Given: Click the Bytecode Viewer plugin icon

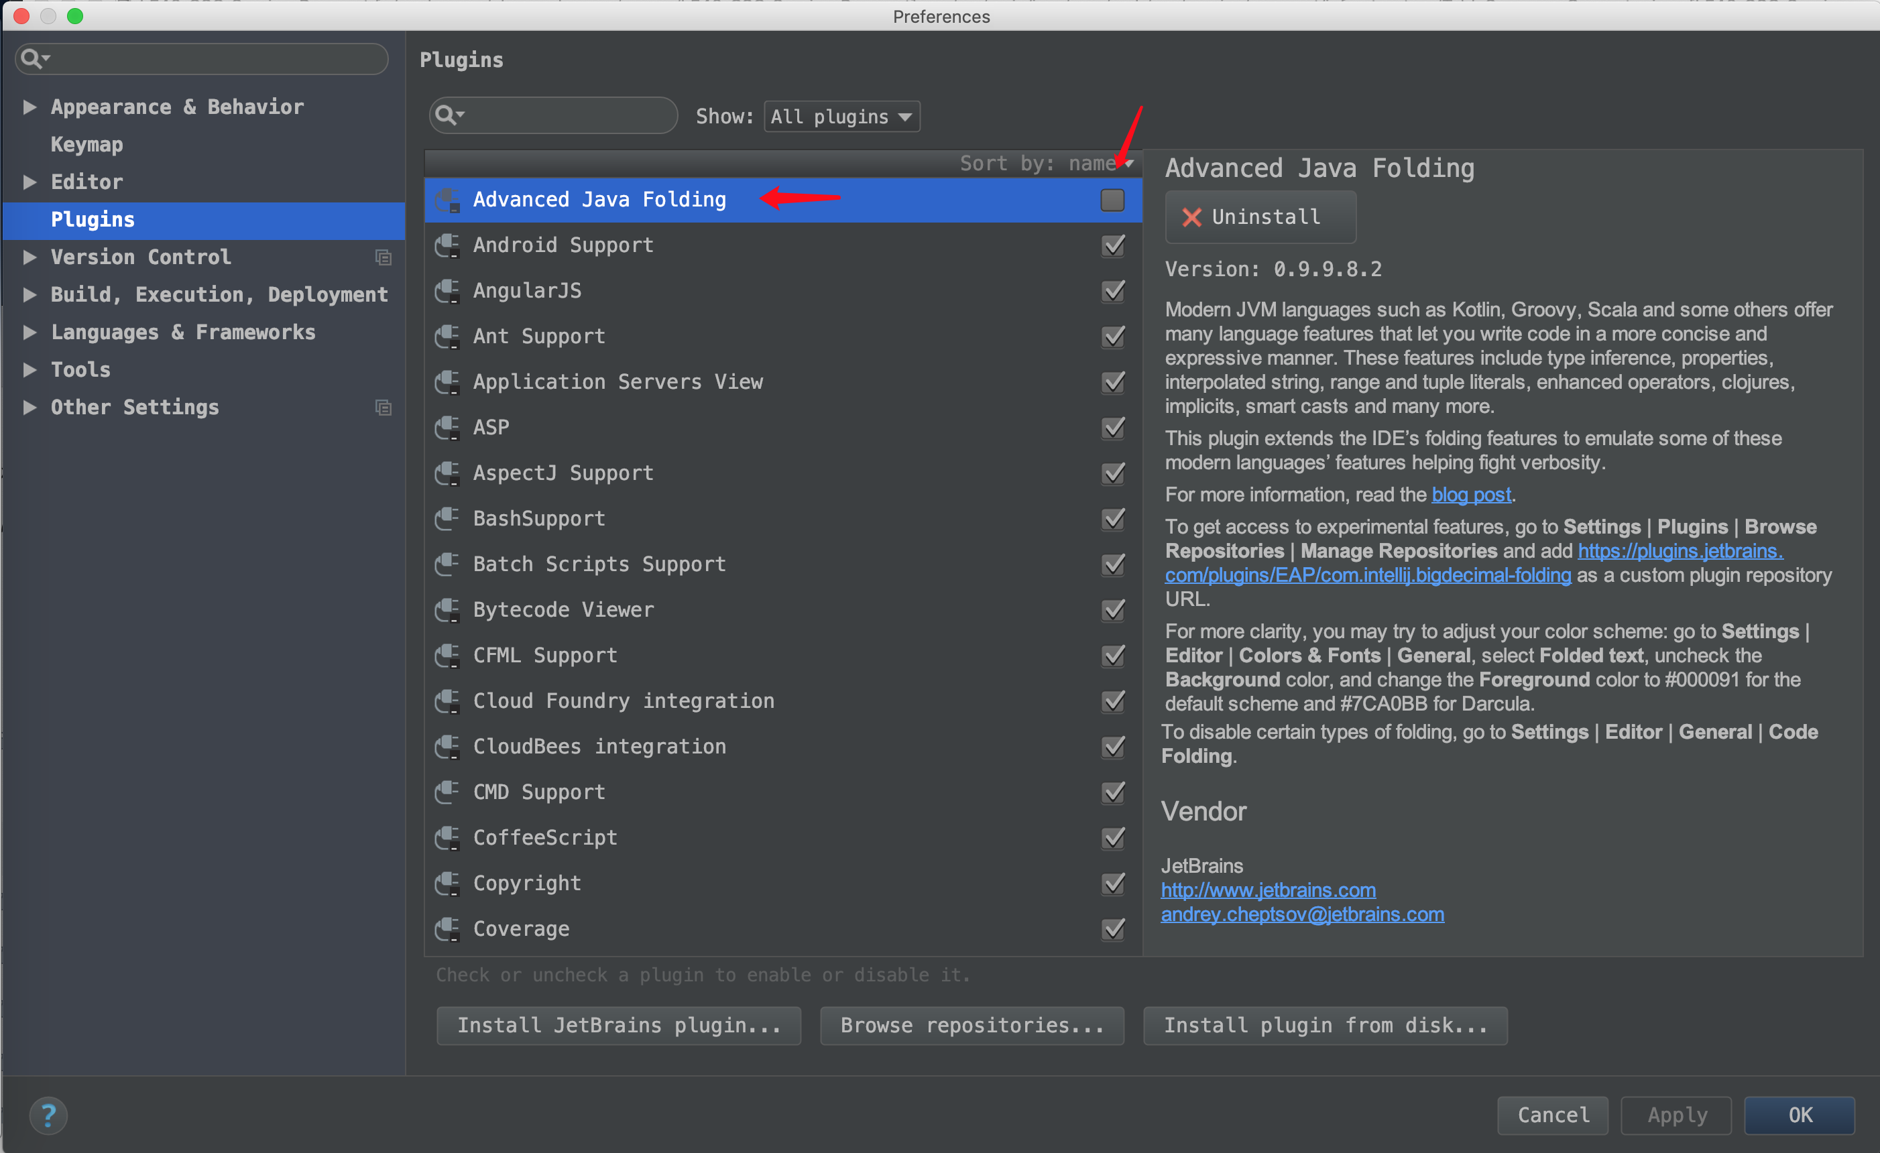Looking at the screenshot, I should point(447,611).
